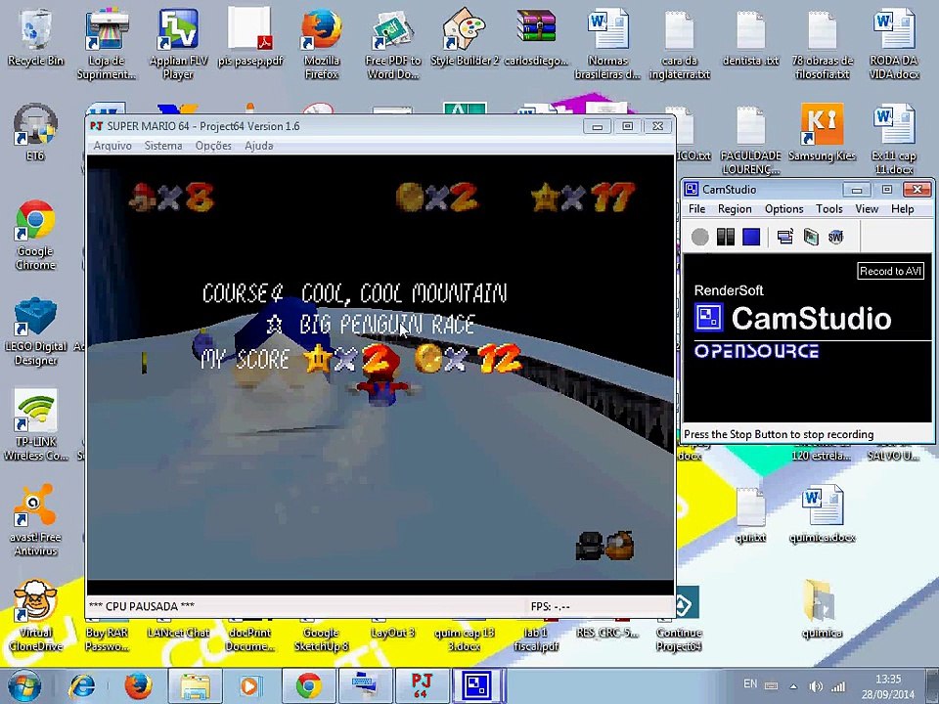Click FPS readout in Project64 status bar
Image resolution: width=939 pixels, height=704 pixels.
click(551, 606)
